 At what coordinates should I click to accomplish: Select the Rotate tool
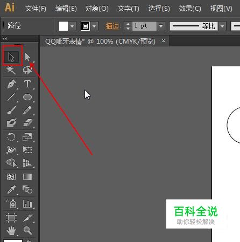click(11, 137)
